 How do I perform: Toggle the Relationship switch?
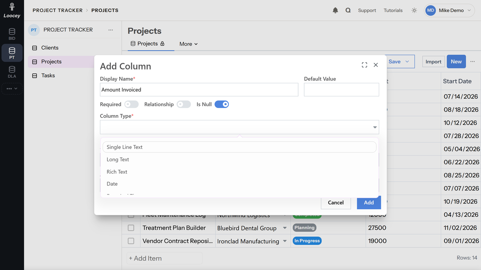[x=184, y=104]
